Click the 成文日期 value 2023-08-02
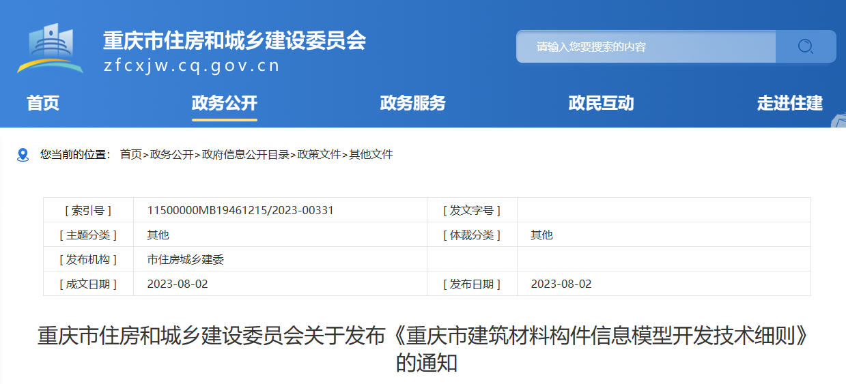 (x=178, y=284)
